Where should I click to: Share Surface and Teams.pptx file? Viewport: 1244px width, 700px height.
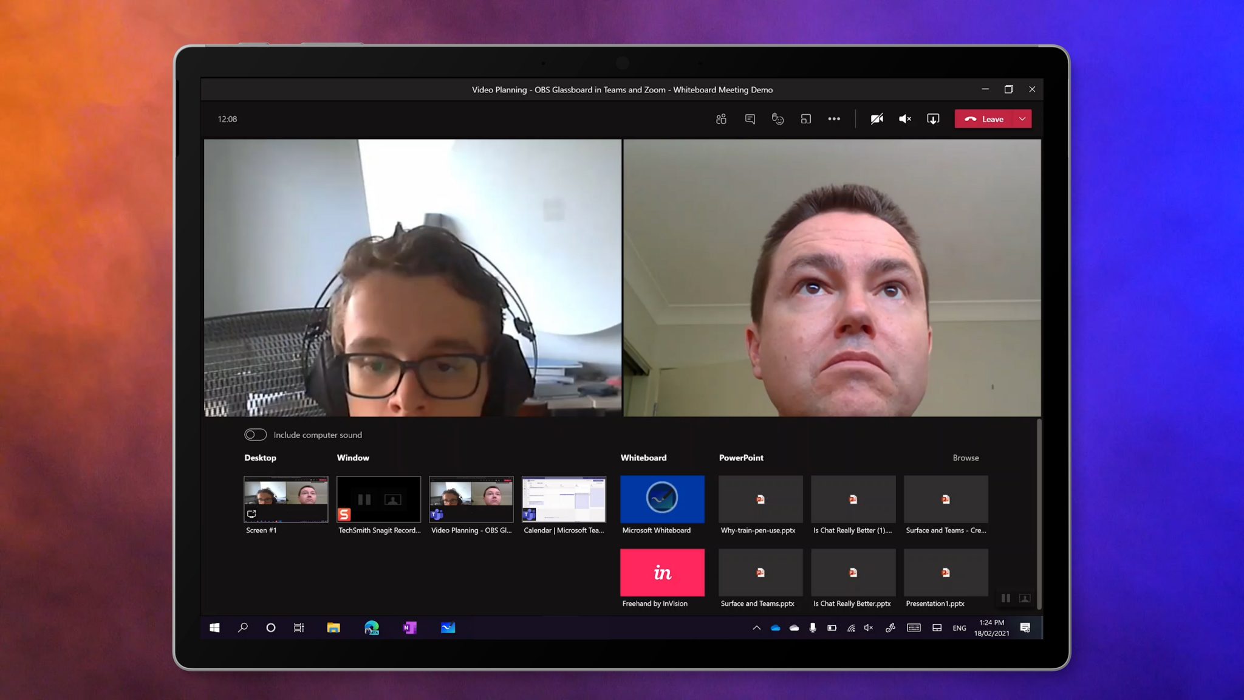click(x=760, y=572)
